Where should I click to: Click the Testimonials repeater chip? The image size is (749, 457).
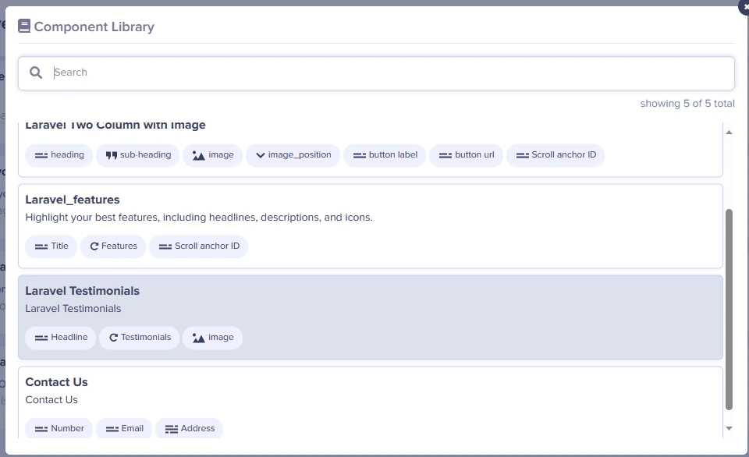[140, 338]
